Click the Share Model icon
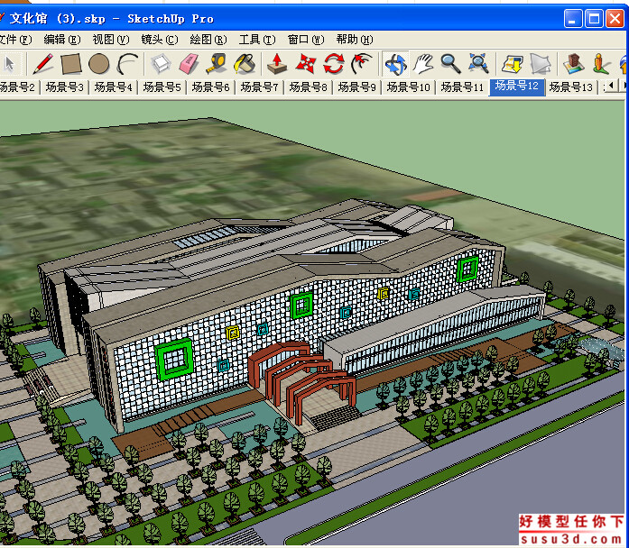 540,64
